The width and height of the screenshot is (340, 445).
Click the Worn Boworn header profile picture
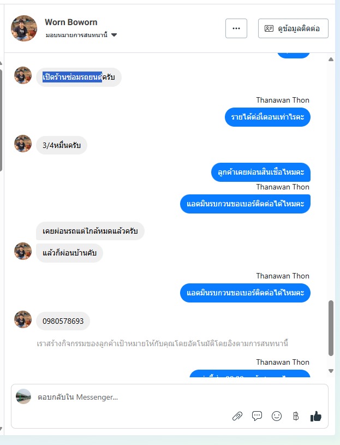(24, 28)
